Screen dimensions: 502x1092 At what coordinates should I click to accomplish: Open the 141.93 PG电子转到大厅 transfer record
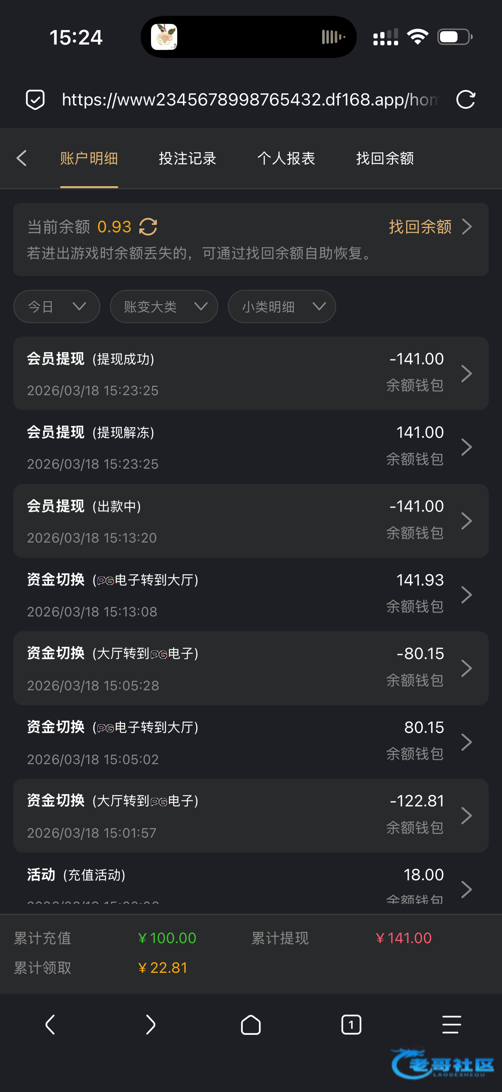pos(251,595)
